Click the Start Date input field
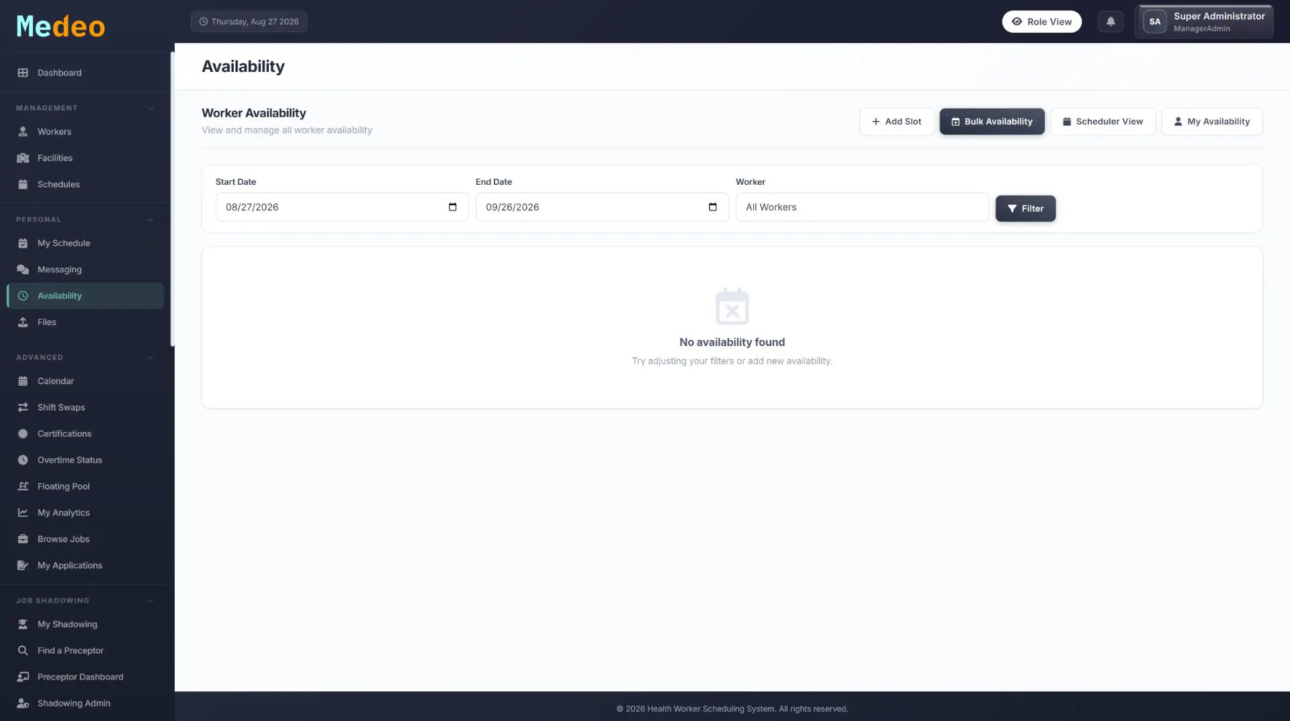1290x721 pixels. coord(342,207)
